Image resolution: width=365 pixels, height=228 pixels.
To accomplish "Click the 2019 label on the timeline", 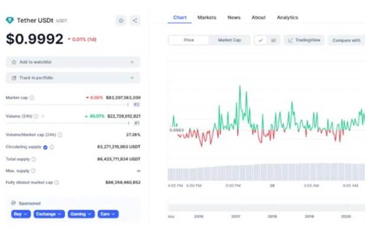I will click(x=309, y=216).
